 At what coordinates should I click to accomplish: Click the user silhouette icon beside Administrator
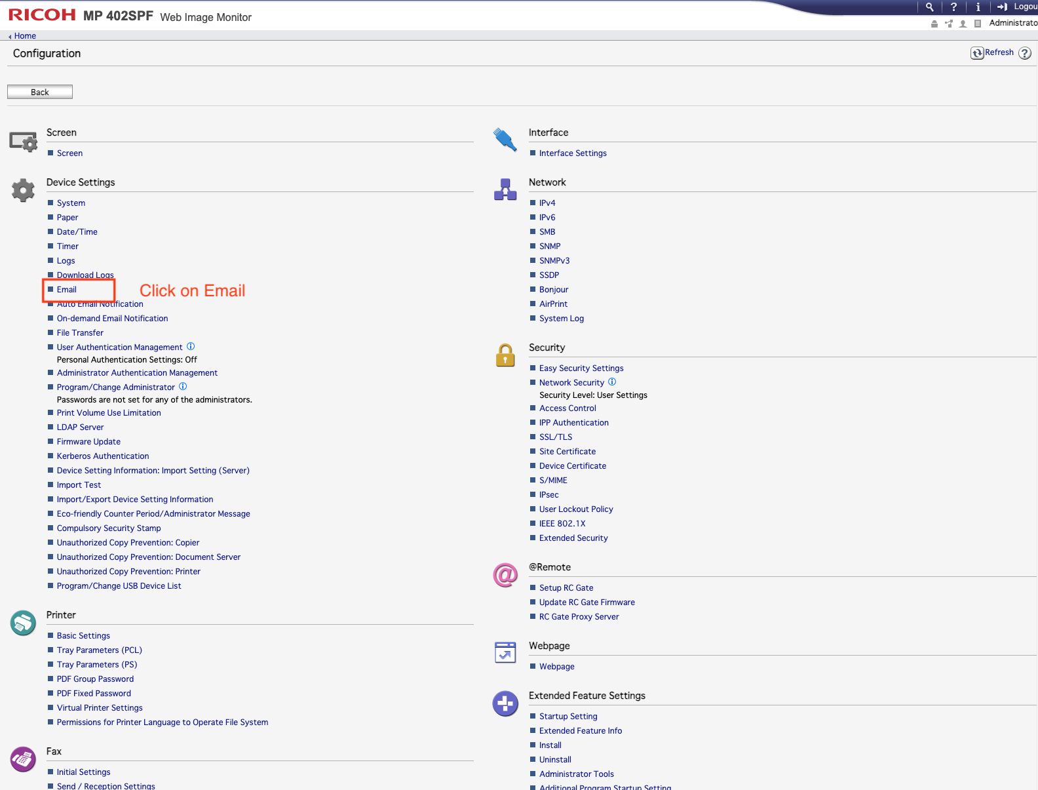coord(963,24)
